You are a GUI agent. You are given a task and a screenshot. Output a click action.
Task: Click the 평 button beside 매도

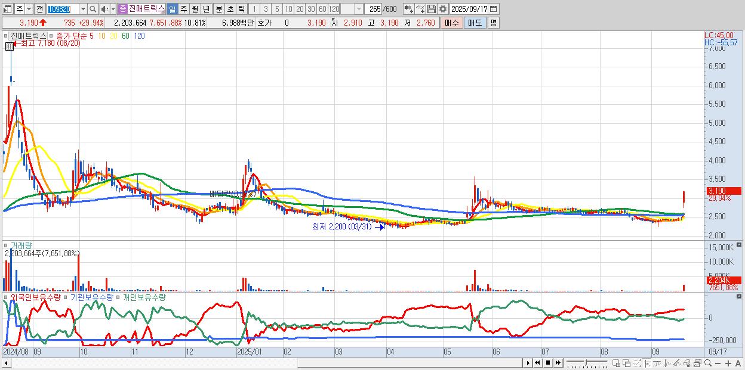[493, 23]
